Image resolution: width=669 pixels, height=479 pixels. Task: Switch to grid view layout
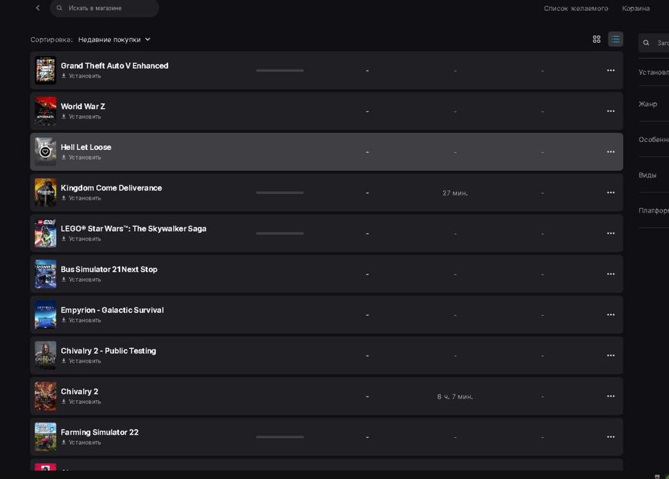[x=596, y=39]
